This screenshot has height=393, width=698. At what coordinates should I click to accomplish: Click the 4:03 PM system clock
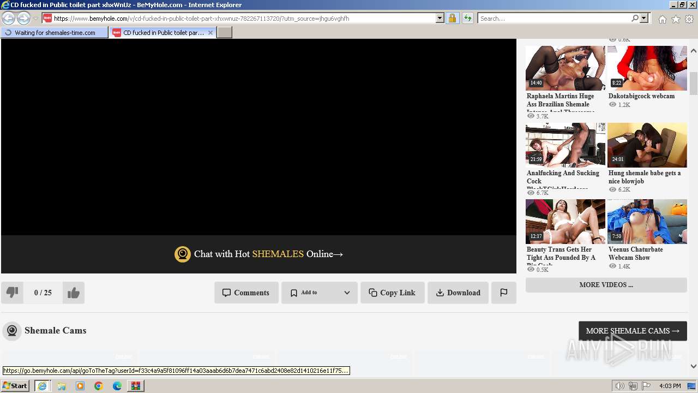(x=670, y=386)
